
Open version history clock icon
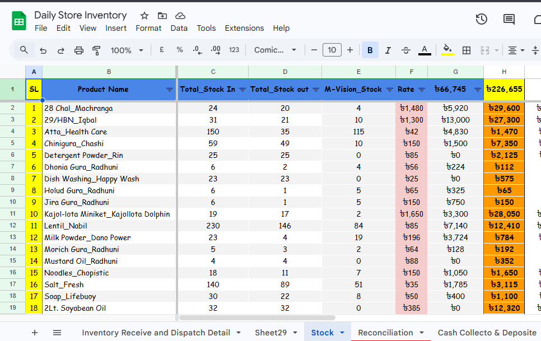[x=481, y=19]
